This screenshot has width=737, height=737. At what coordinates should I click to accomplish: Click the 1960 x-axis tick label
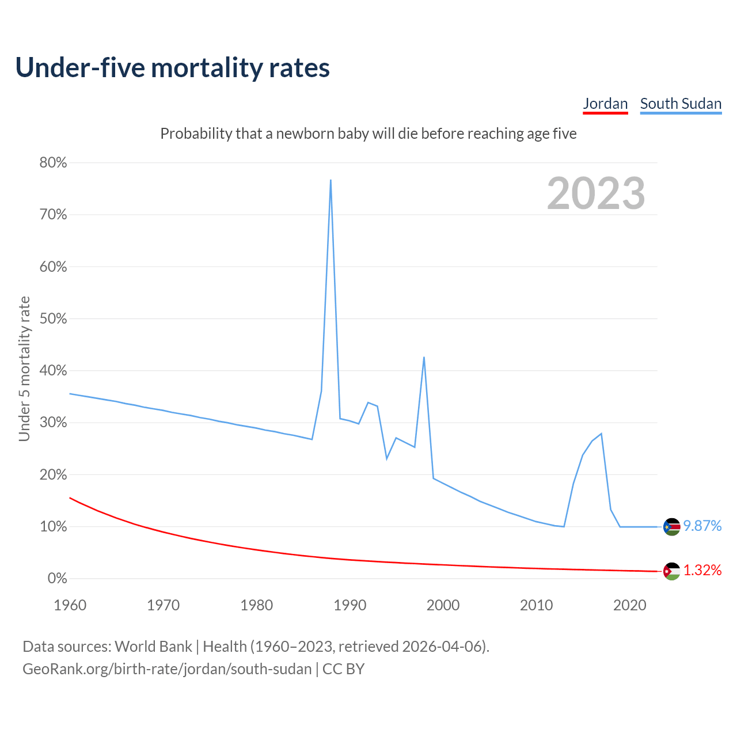point(70,605)
